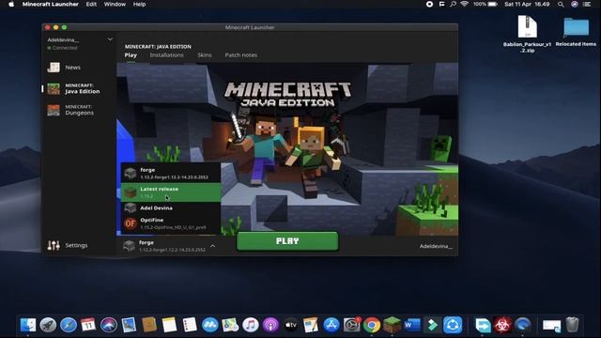Open Safari from the dock
601x338 pixels.
click(x=69, y=325)
